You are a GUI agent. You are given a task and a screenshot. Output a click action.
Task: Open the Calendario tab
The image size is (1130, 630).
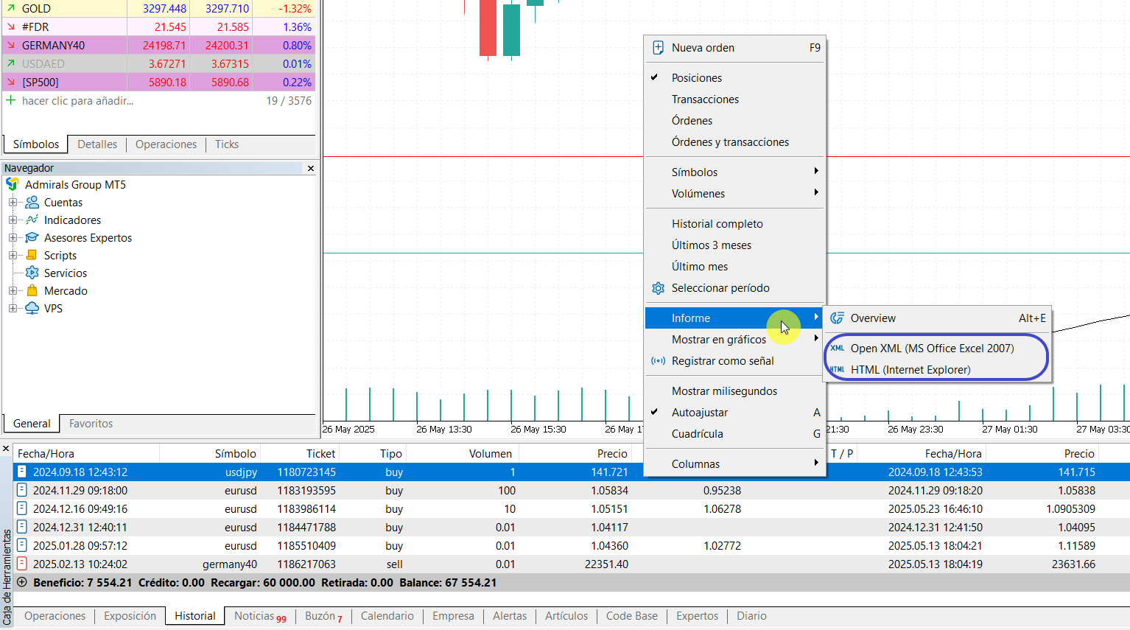[387, 616]
